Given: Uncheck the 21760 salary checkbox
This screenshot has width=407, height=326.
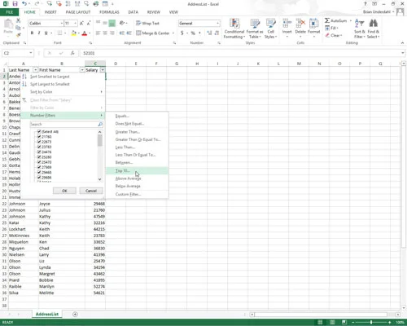Looking at the screenshot, I should [x=39, y=137].
